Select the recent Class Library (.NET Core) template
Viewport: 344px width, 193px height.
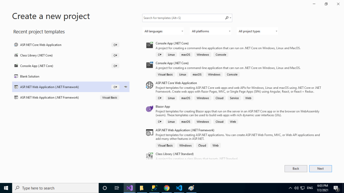click(71, 55)
